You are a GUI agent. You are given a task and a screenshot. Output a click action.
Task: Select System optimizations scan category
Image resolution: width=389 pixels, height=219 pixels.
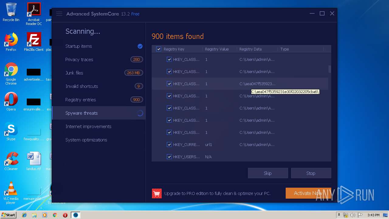99,140
